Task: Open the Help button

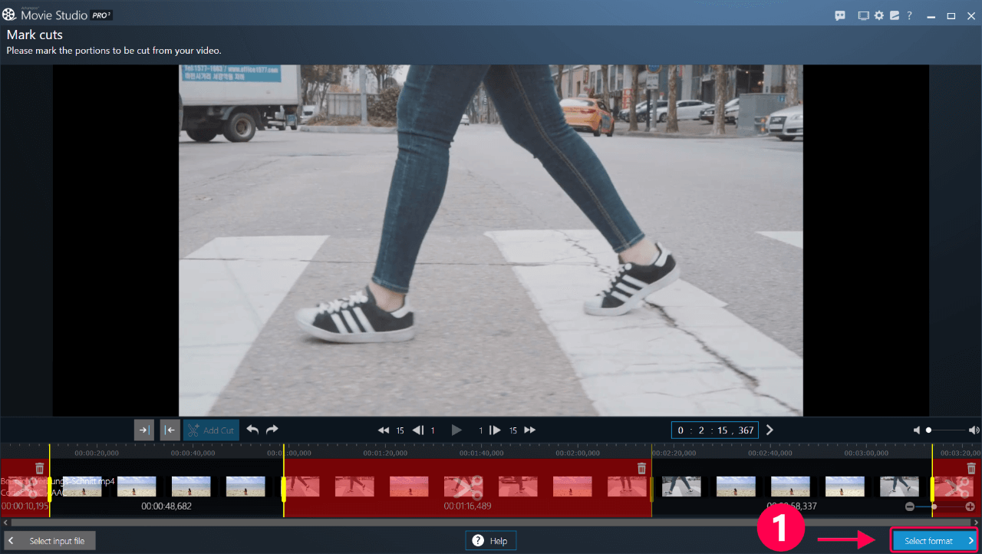Action: tap(491, 541)
